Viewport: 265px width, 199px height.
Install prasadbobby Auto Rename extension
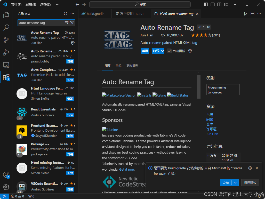[70, 61]
